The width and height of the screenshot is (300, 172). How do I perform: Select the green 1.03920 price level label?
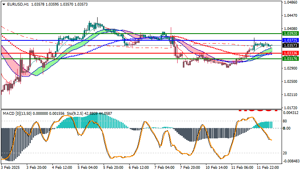tap(290, 34)
